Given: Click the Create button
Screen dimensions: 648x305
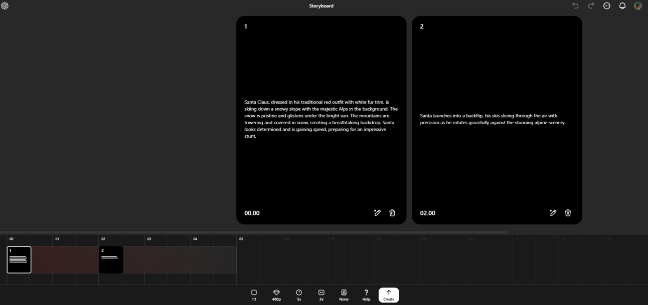Looking at the screenshot, I should pos(389,295).
